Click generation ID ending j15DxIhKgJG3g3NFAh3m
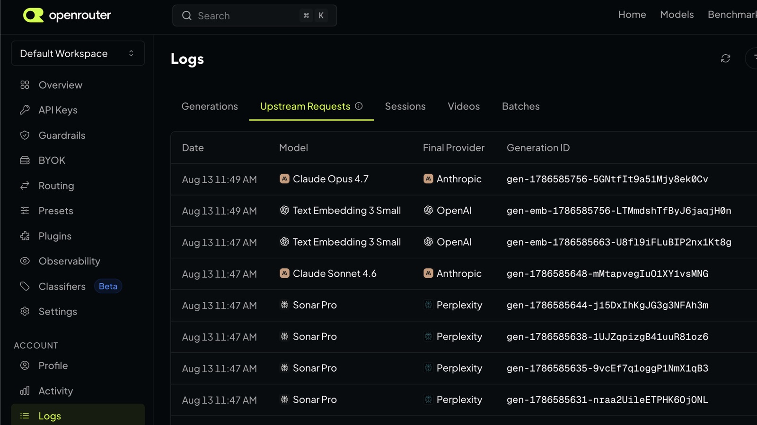 pos(607,305)
